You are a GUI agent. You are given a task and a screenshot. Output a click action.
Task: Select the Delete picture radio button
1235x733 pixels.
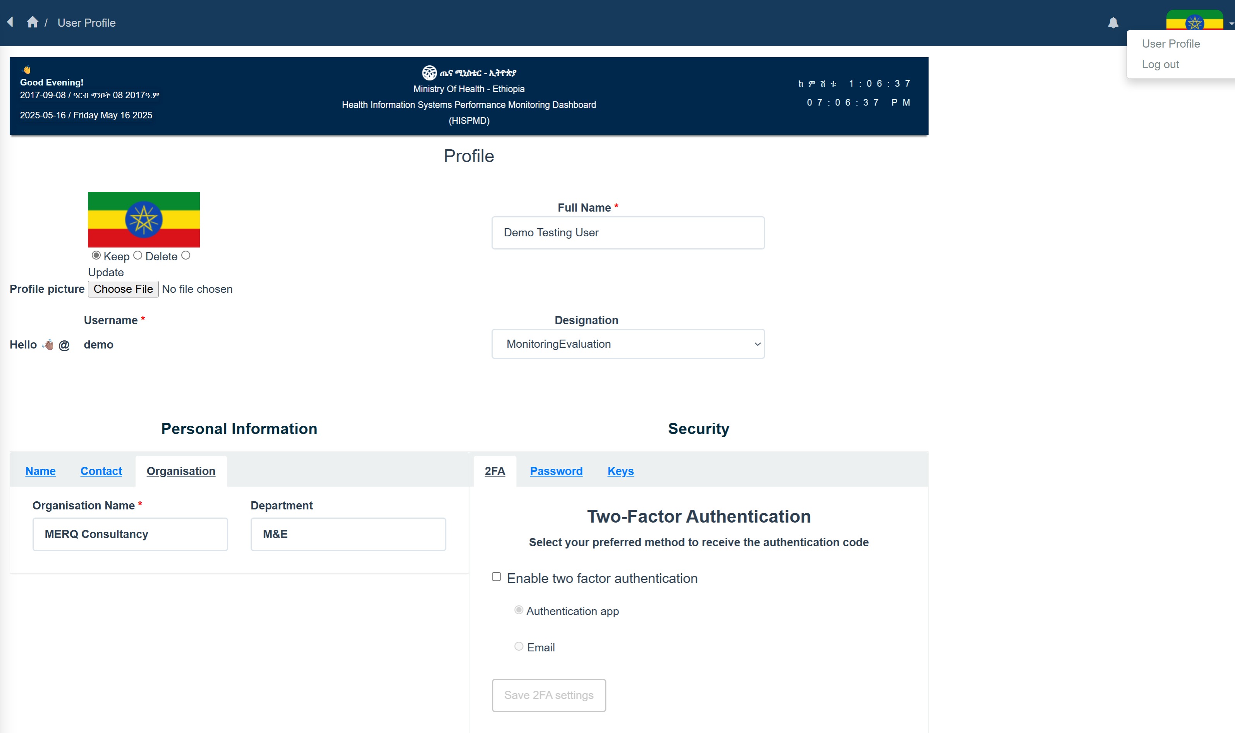coord(137,255)
